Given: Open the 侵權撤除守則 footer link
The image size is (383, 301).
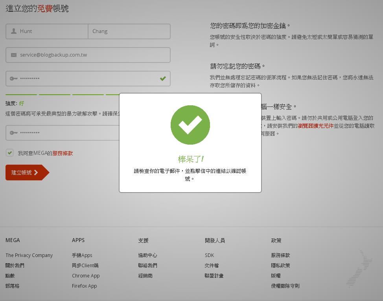Looking at the screenshot, I should (x=285, y=286).
